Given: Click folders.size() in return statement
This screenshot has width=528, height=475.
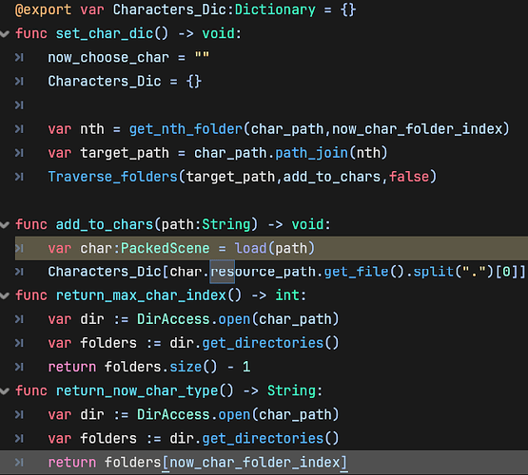Looking at the screenshot, I should pyautogui.click(x=161, y=367).
